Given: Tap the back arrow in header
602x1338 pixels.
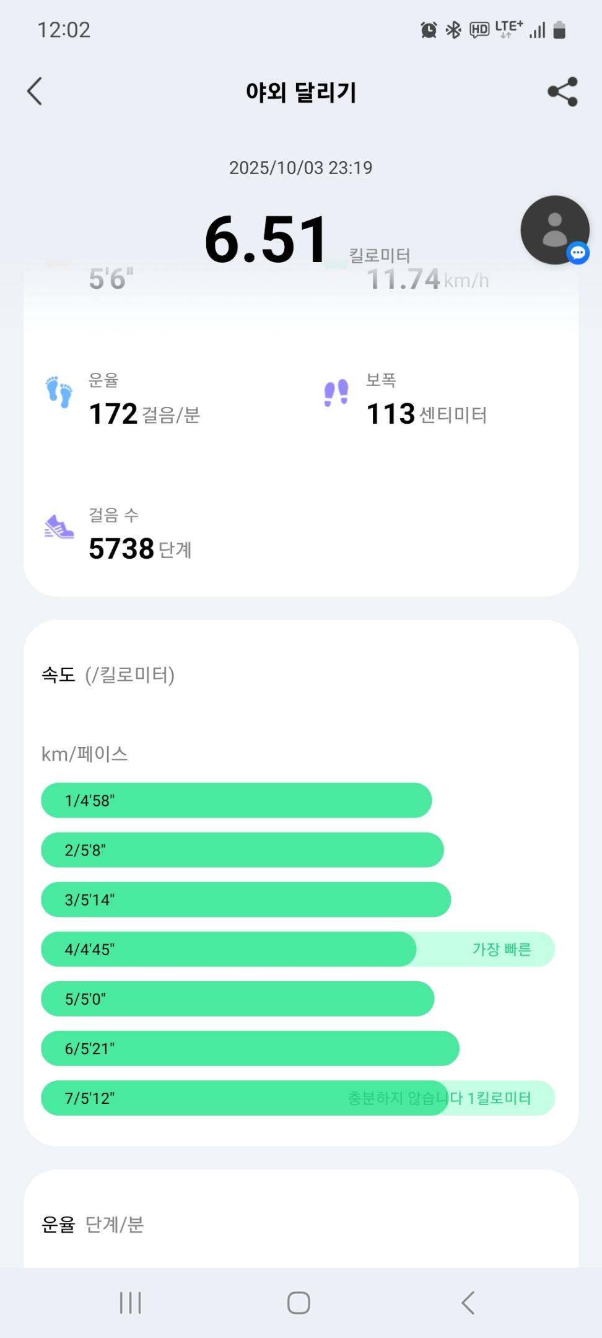Looking at the screenshot, I should (35, 92).
